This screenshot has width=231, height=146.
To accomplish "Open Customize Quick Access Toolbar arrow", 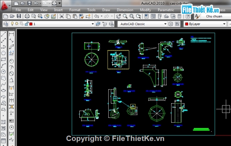I will tap(59, 3).
